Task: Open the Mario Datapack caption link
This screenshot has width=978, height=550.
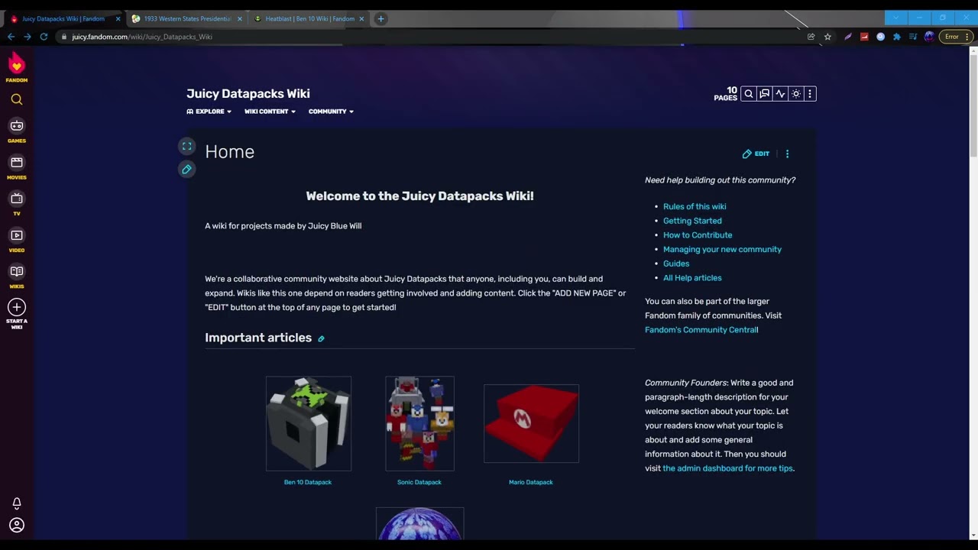Action: (x=531, y=482)
